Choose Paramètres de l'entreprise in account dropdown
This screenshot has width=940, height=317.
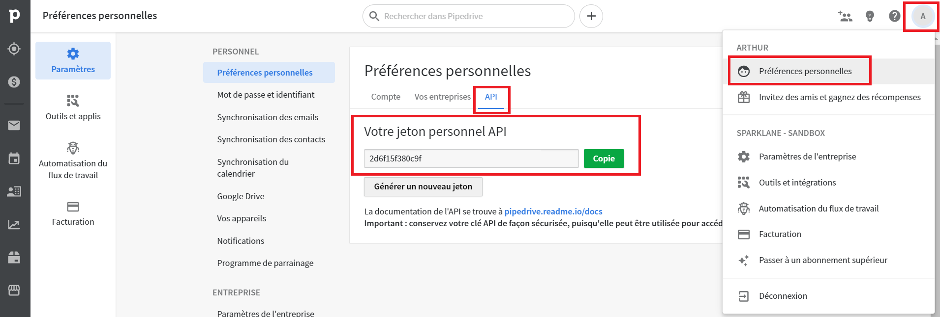tap(828, 157)
